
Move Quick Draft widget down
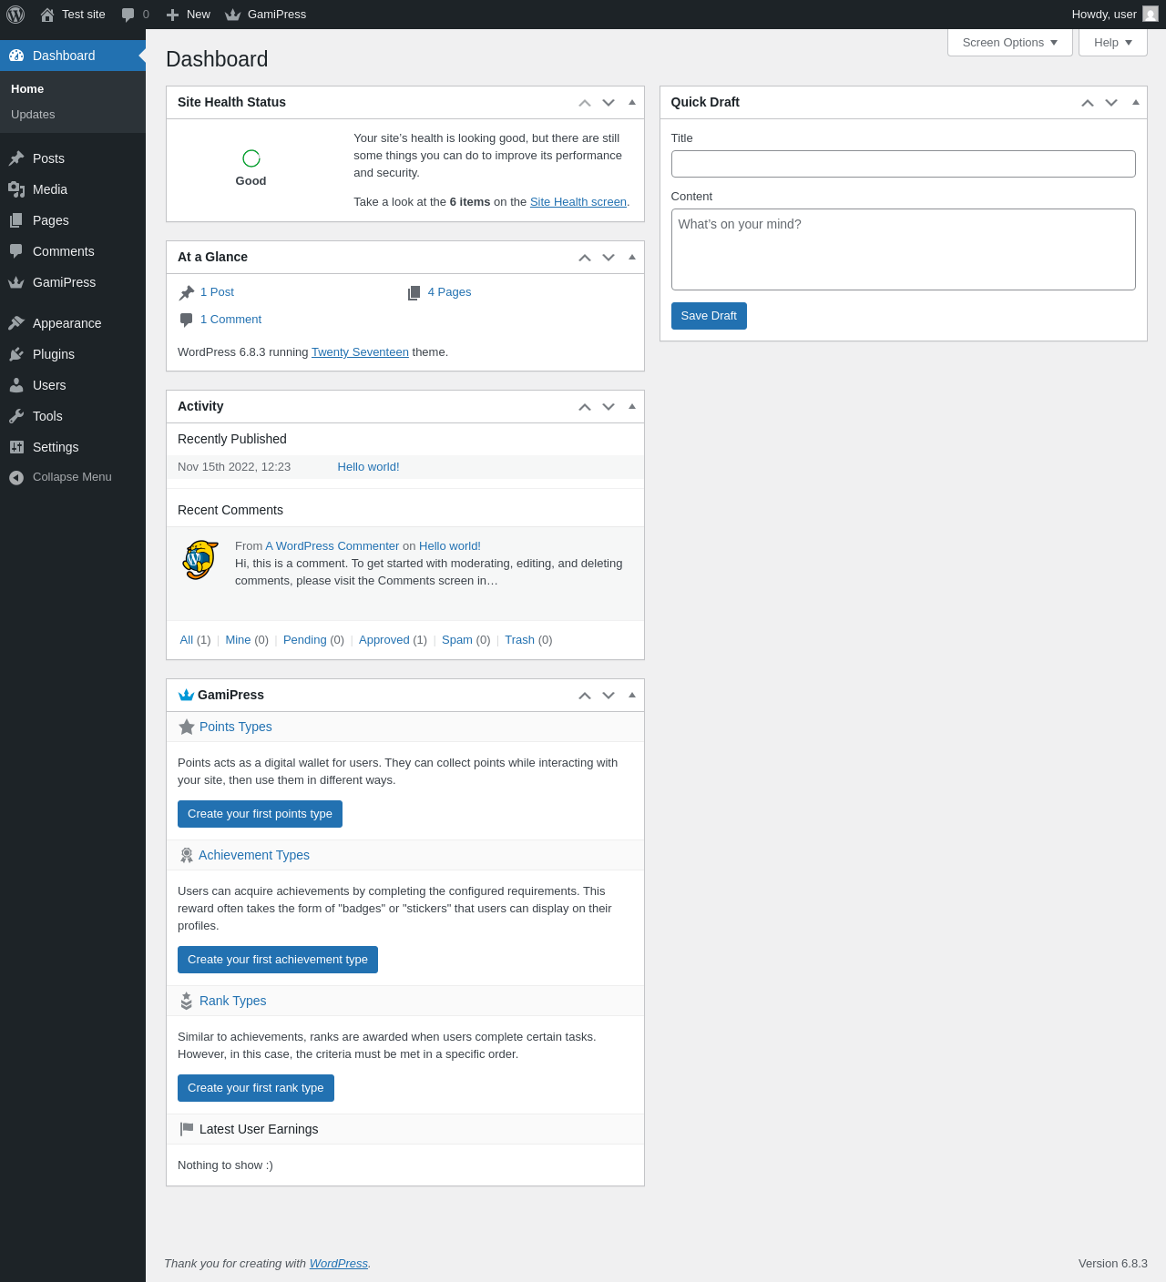click(1111, 103)
